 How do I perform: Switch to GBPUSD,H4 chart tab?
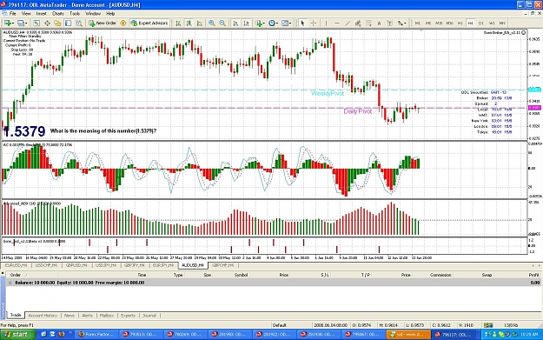(x=76, y=265)
